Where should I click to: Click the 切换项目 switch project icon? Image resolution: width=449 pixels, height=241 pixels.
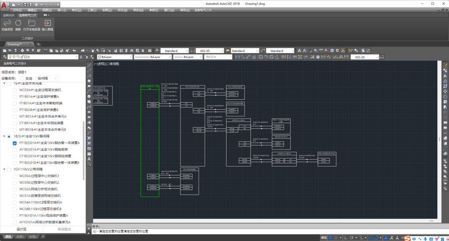click(7, 23)
